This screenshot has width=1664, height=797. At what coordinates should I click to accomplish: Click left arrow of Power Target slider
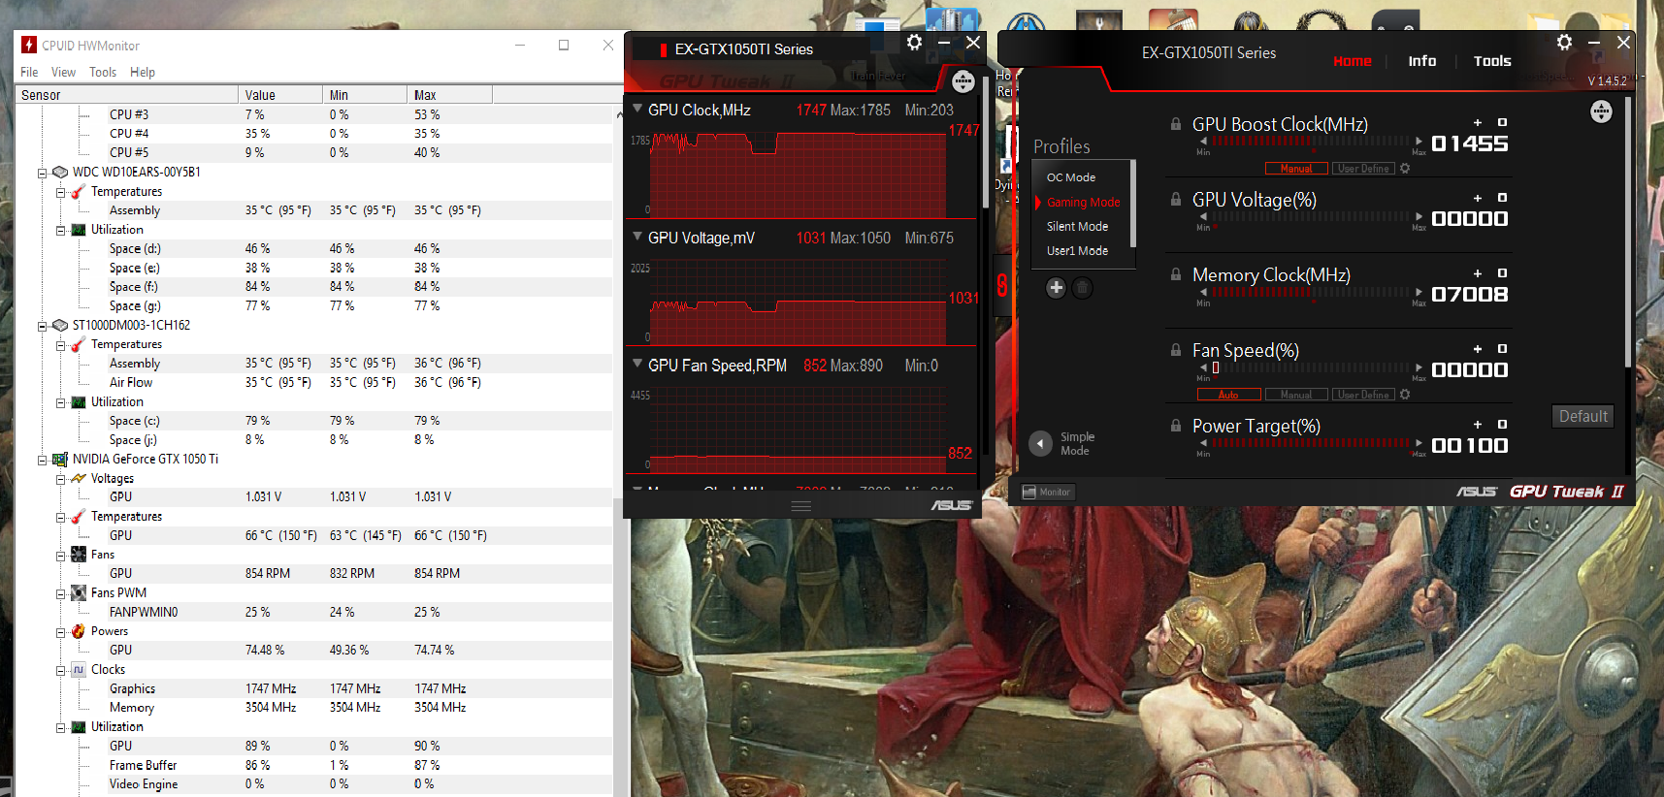(x=1203, y=444)
